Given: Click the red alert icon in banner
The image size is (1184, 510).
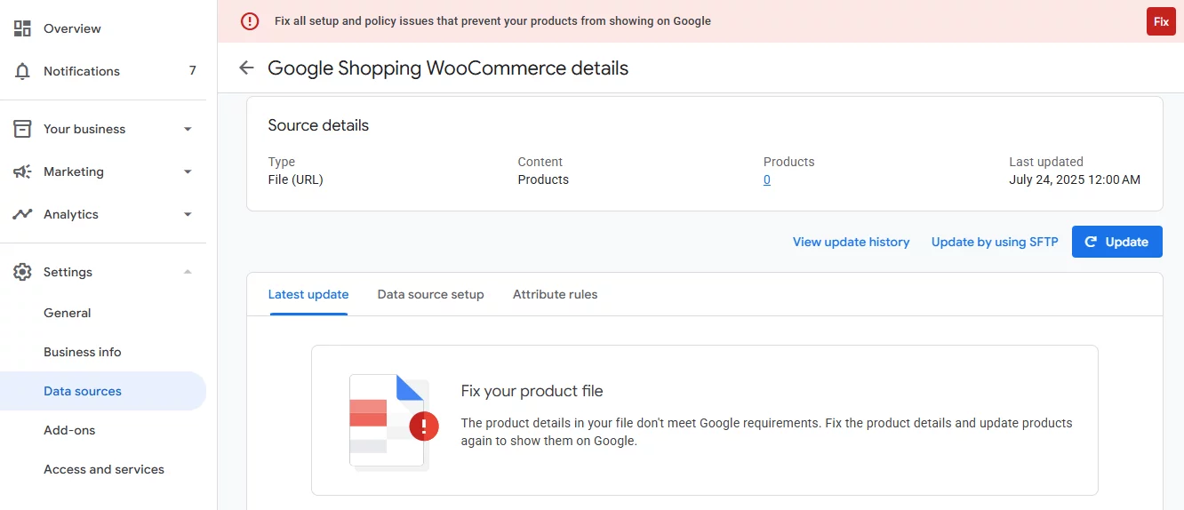Looking at the screenshot, I should coord(250,21).
